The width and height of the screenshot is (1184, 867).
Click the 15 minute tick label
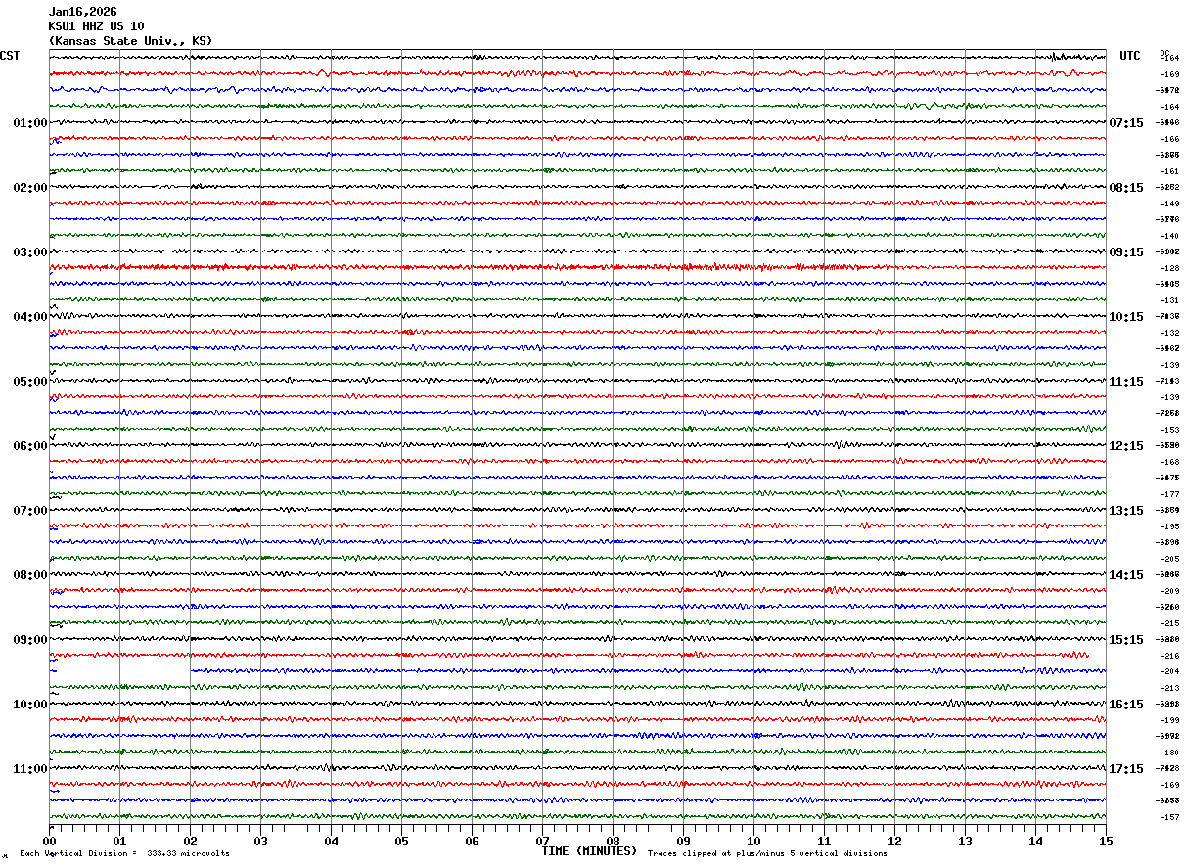(x=1106, y=841)
